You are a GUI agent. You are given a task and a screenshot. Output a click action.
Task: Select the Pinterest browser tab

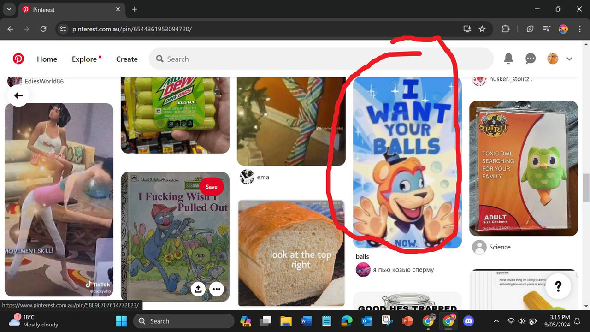71,9
